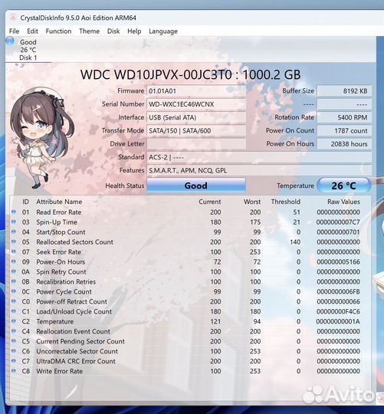Click the status dot for UltraDMA CRC Error Count
384x414 pixels.
[14, 361]
